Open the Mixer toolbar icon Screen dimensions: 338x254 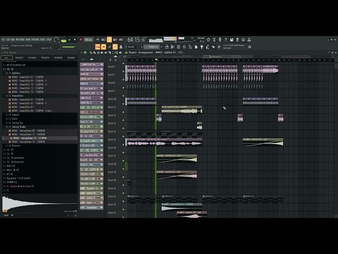pyautogui.click(x=184, y=47)
